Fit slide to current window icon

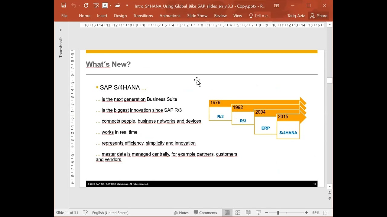(x=325, y=212)
